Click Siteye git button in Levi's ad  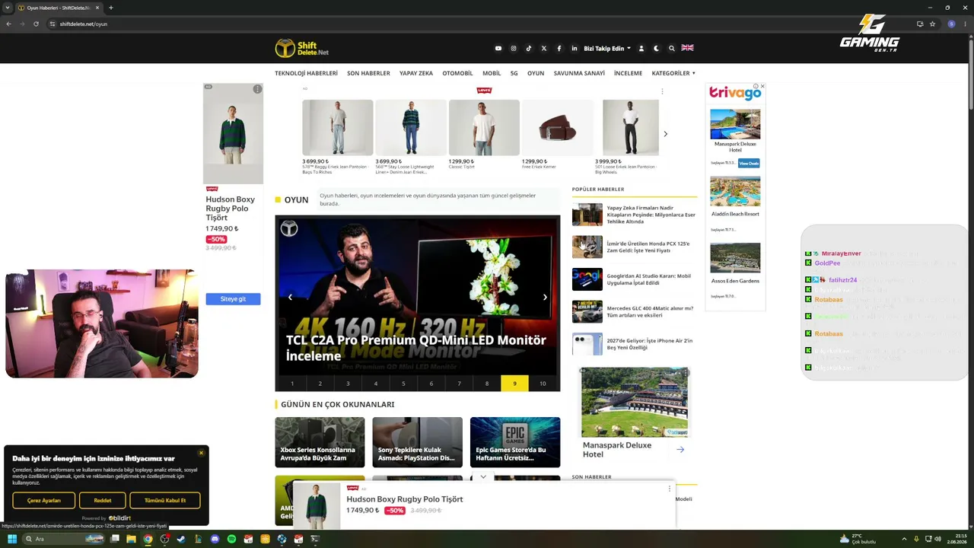tap(233, 299)
